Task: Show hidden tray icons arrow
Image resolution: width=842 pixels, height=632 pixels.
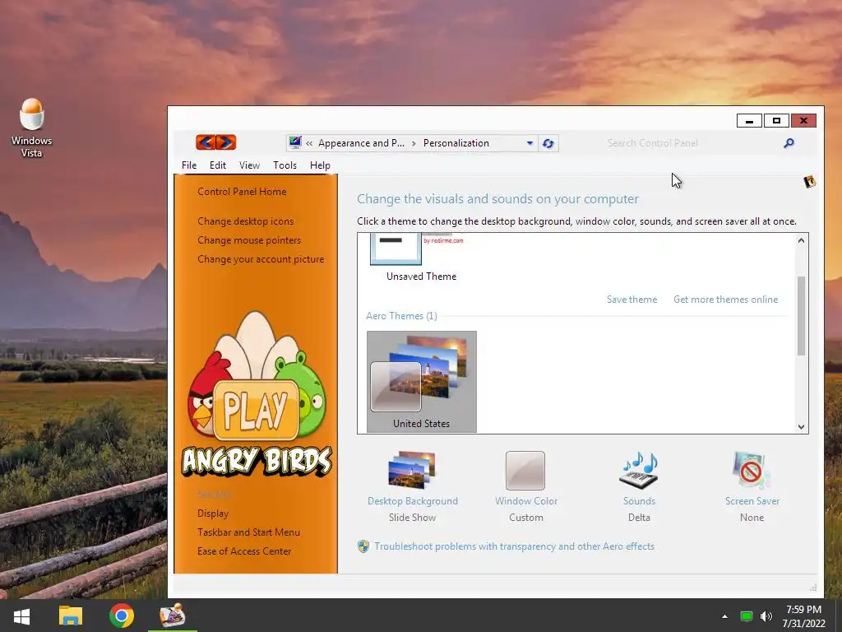Action: 724,616
